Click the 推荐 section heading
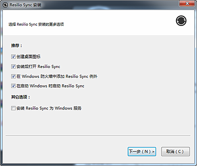The width and height of the screenshot is (197, 166). tap(17, 46)
